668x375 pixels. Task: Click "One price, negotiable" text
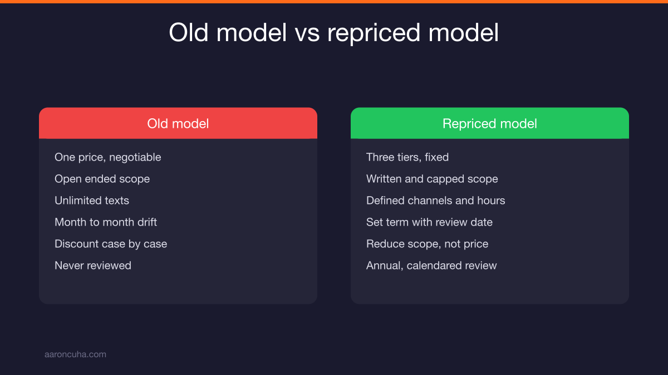click(108, 157)
